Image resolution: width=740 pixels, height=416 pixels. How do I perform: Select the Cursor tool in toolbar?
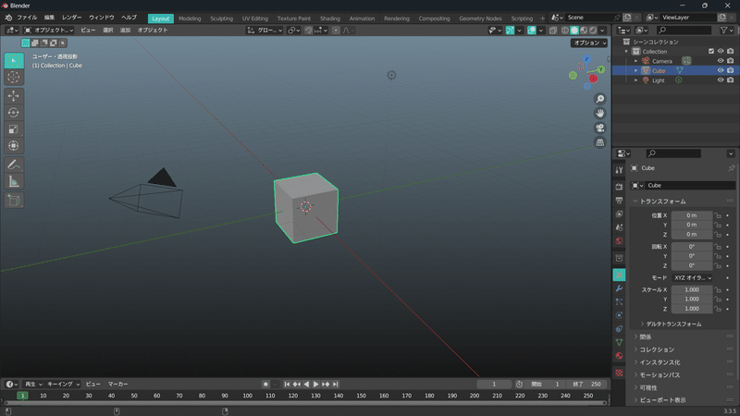14,78
